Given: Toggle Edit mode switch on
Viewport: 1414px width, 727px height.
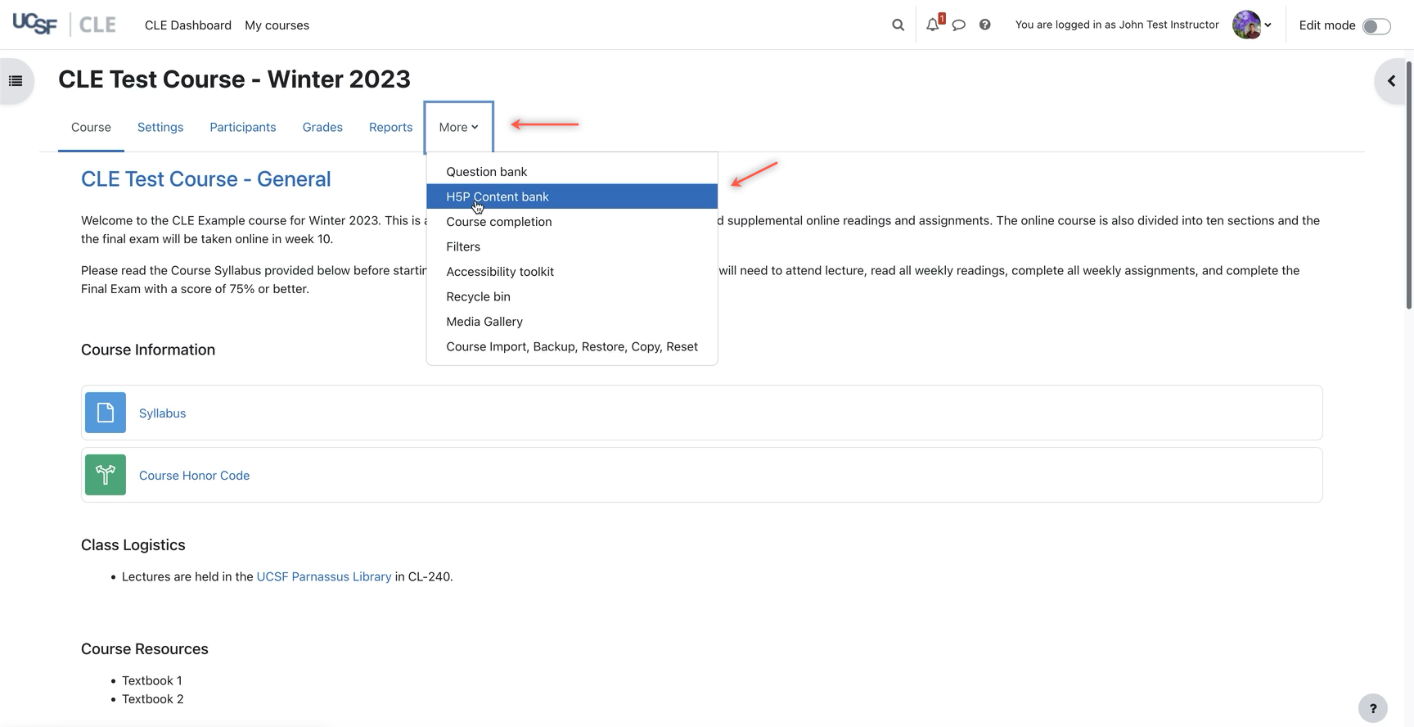Looking at the screenshot, I should click(x=1376, y=26).
